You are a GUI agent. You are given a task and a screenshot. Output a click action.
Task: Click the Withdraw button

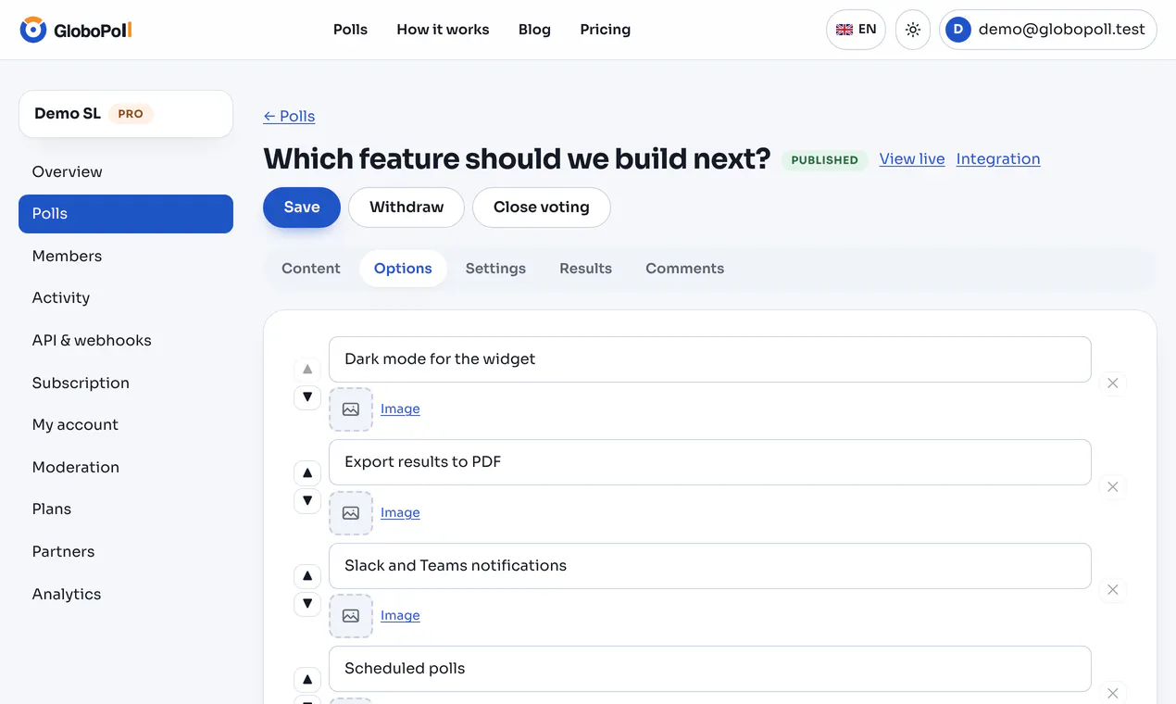click(x=407, y=207)
